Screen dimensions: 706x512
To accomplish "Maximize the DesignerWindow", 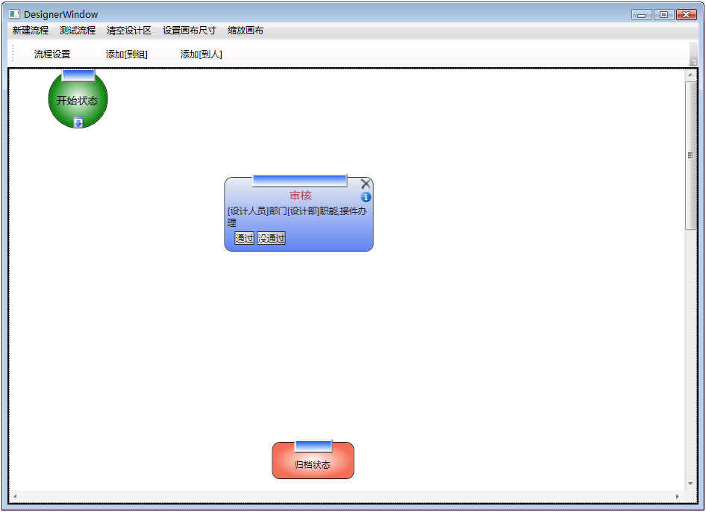I will click(x=663, y=15).
